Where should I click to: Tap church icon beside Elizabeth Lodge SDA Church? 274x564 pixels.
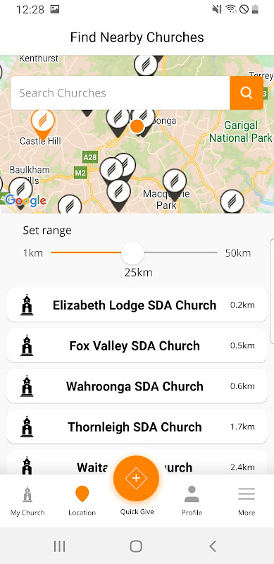pyautogui.click(x=27, y=305)
